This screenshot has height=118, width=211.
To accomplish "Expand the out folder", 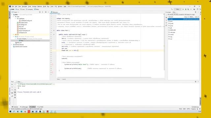I will click(14, 35).
